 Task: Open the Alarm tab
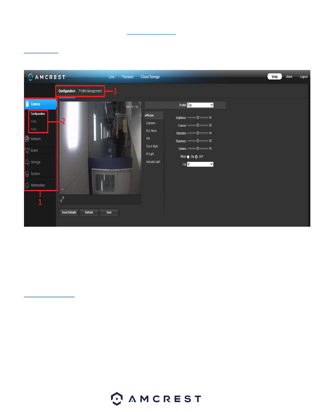(289, 77)
